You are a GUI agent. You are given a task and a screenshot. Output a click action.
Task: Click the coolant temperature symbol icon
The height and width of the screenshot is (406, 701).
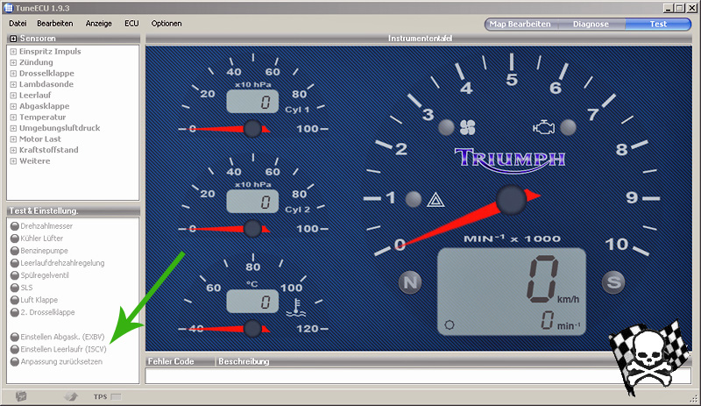(295, 308)
